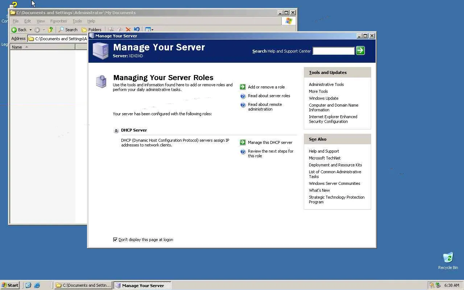Click the Explorer Address bar field
464x290 pixels.
click(58, 39)
